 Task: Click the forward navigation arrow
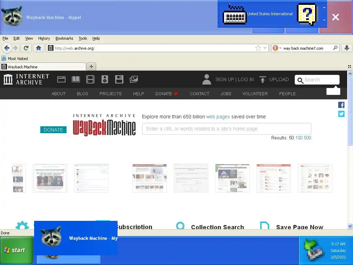tap(16, 48)
